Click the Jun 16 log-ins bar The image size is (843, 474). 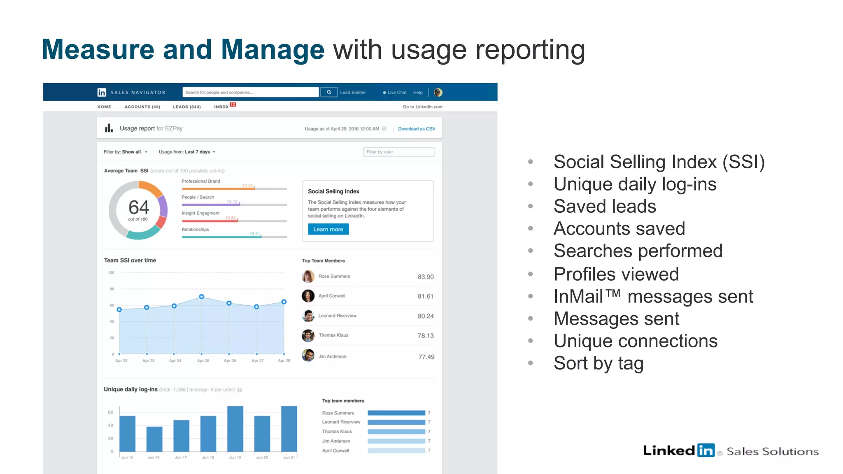coord(154,439)
